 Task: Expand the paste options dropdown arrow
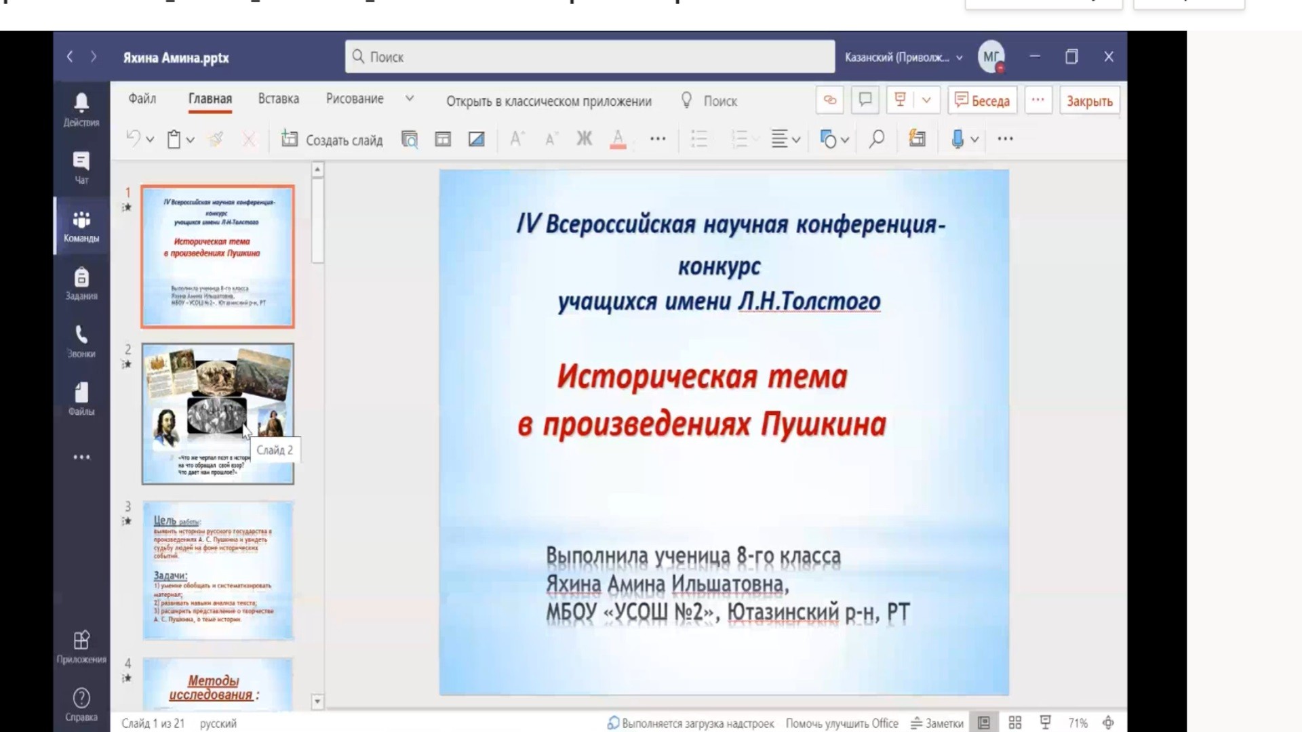[x=191, y=140]
